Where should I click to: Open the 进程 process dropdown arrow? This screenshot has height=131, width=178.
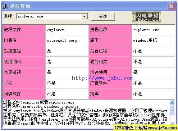[x=85, y=16]
